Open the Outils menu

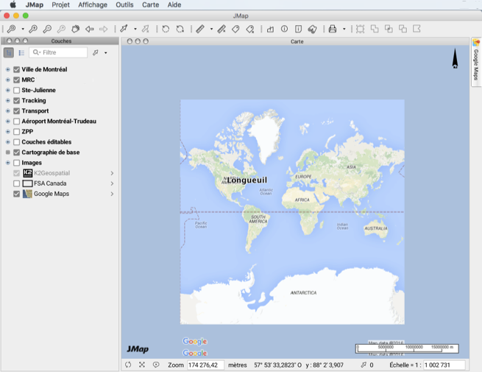tap(124, 4)
